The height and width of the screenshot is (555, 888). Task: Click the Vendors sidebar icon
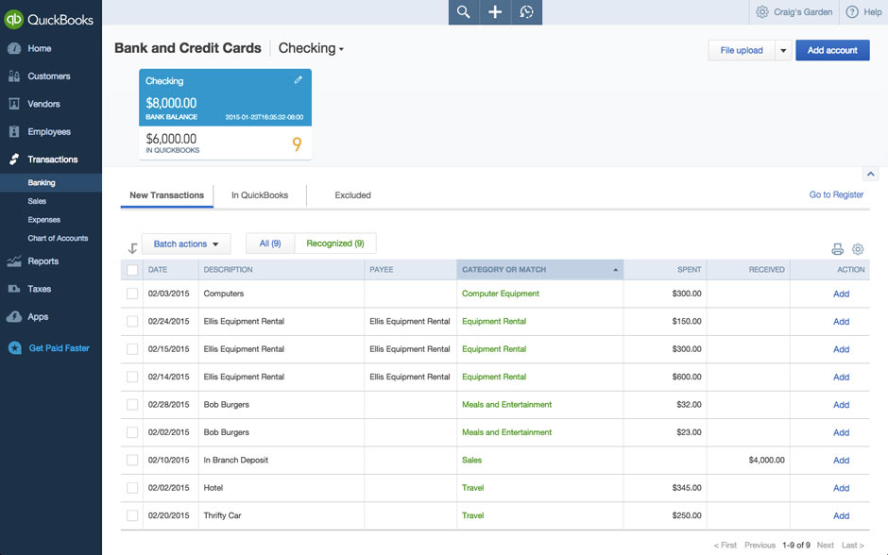click(14, 104)
